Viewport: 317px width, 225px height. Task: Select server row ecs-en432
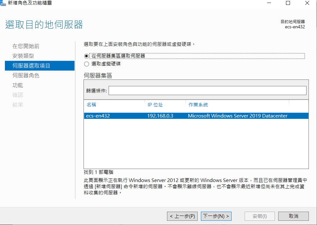196,116
